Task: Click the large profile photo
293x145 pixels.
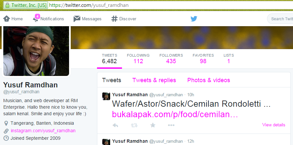Action: pyautogui.click(x=36, y=51)
